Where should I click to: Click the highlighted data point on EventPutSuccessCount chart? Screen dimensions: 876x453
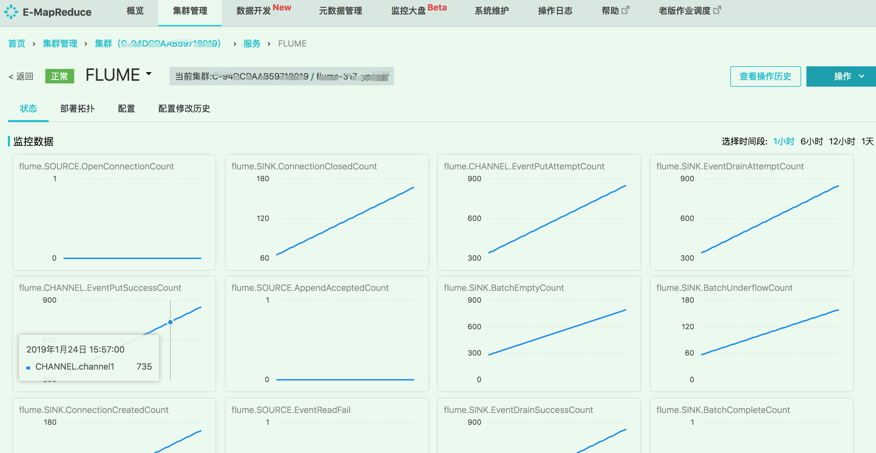coord(170,322)
